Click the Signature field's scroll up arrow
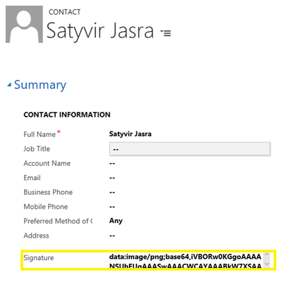The image size is (283, 287). click(267, 255)
